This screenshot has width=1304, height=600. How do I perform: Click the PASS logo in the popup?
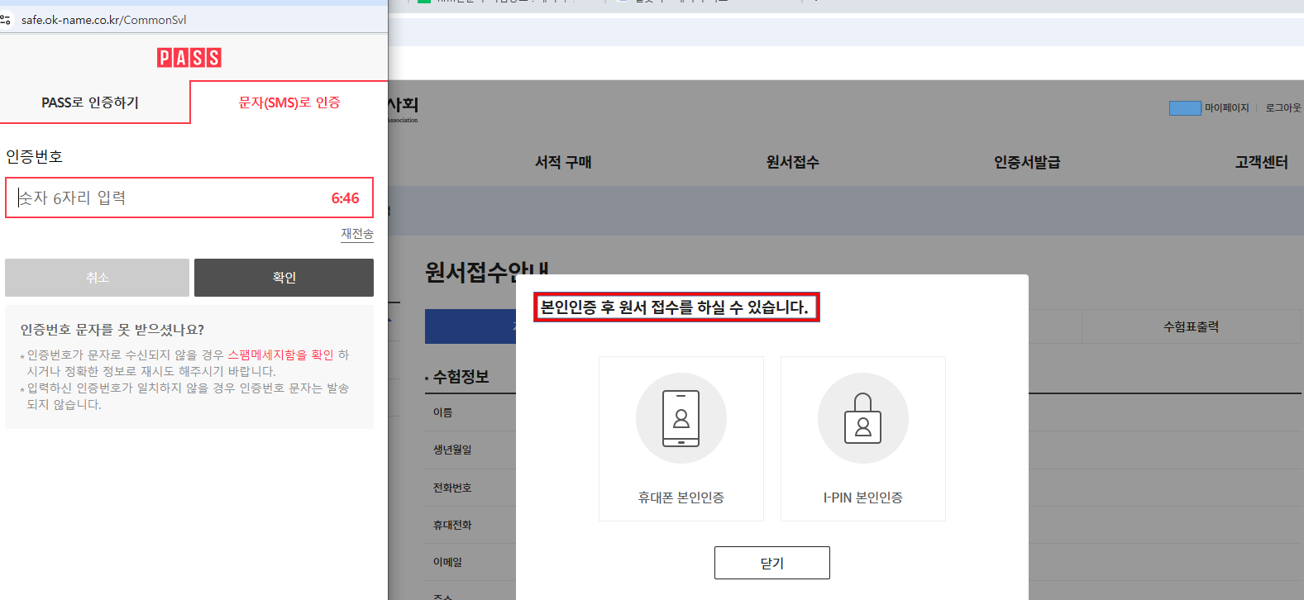[x=189, y=58]
